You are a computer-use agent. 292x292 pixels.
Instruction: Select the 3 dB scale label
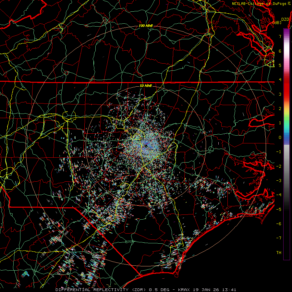coord(280,94)
